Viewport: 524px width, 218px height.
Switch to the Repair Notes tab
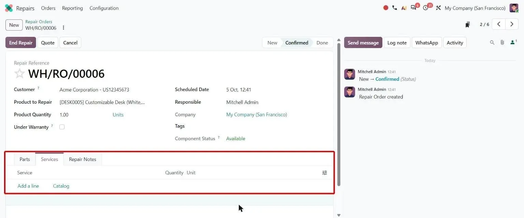(x=83, y=159)
